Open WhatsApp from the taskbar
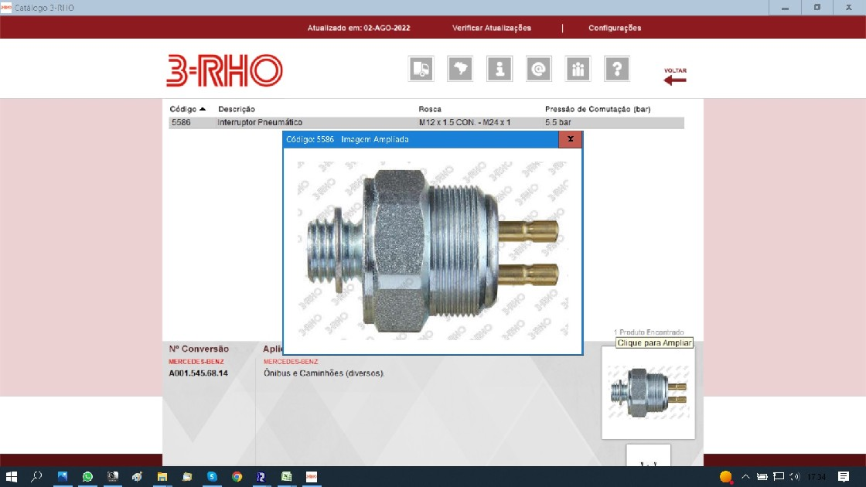 (x=87, y=477)
